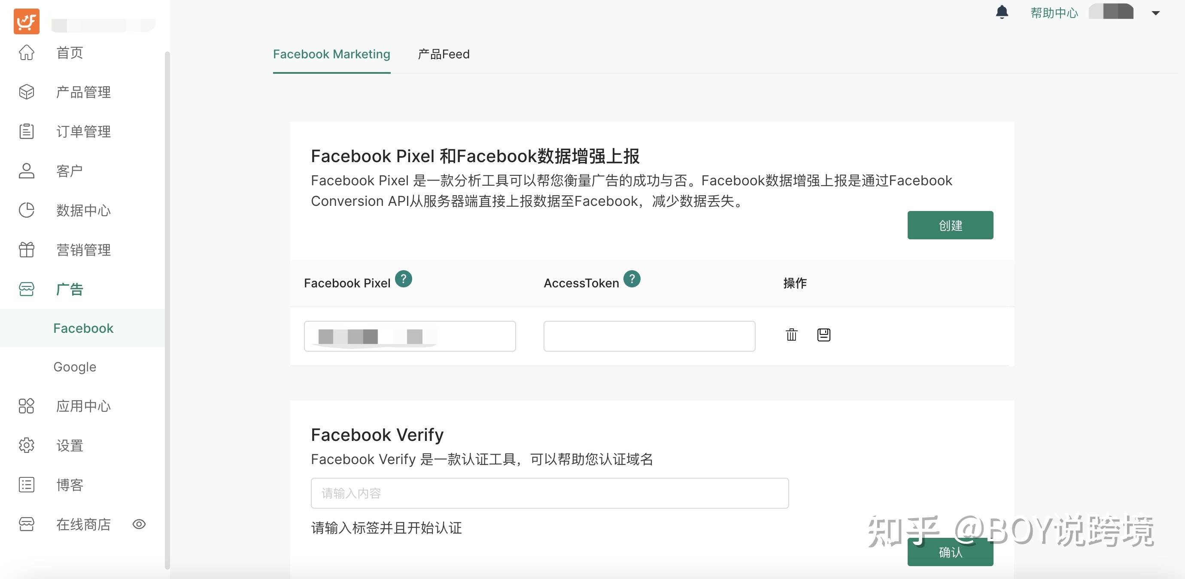Focus the Facebook Verify input field
Viewport: 1185px width, 579px height.
pyautogui.click(x=549, y=493)
